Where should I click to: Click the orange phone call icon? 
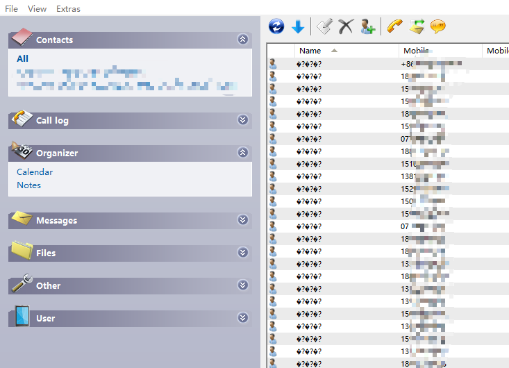[x=394, y=27]
